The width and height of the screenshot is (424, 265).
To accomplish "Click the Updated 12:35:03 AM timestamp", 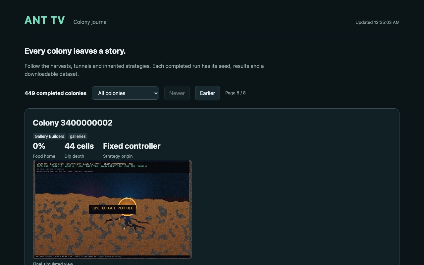I will (377, 22).
